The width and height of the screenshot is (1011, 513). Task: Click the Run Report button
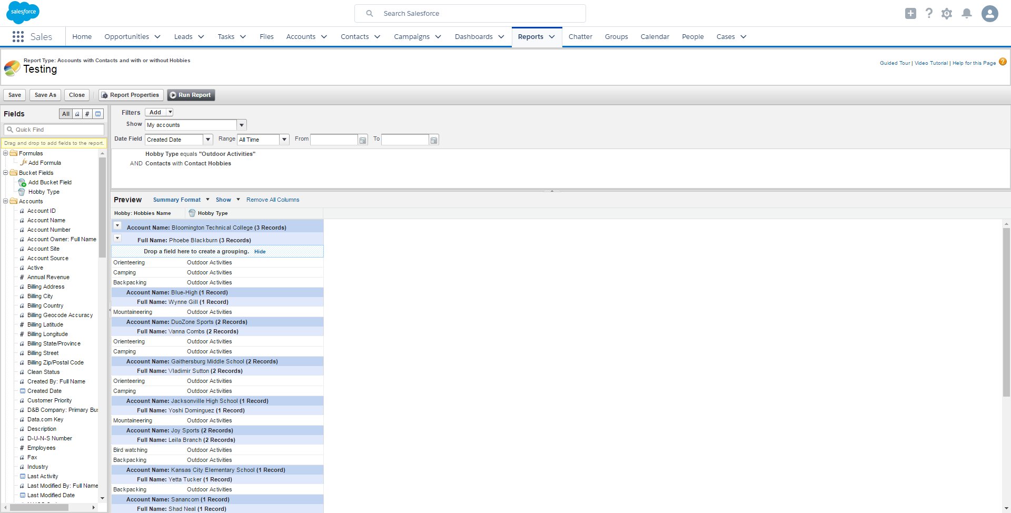[x=191, y=95]
